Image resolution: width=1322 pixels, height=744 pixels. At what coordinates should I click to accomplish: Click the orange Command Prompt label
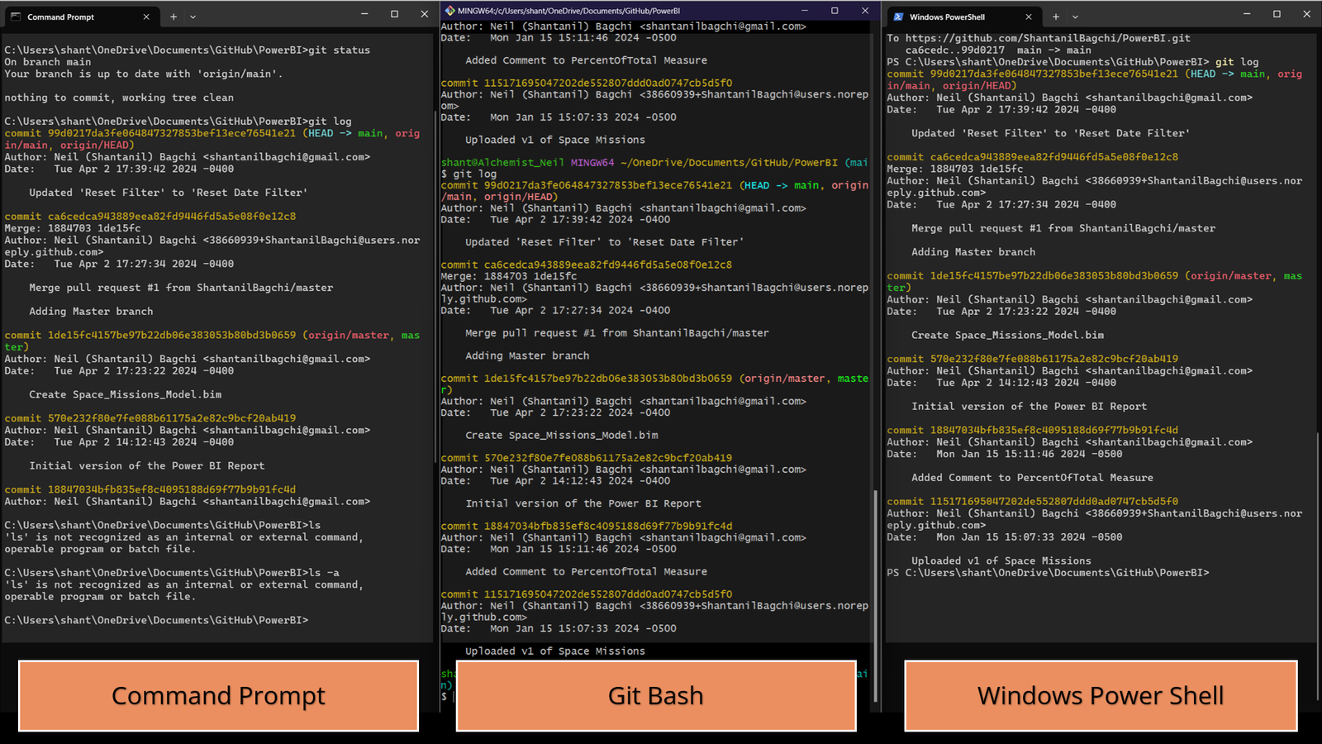(218, 696)
